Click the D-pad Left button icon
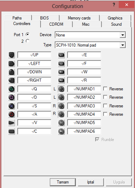Image resolution: width=135 pixels, height=188 pixels. pyautogui.click(x=11, y=64)
